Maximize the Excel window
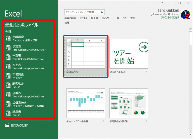Viewport: 193px width, 139px height. (x=180, y=3)
